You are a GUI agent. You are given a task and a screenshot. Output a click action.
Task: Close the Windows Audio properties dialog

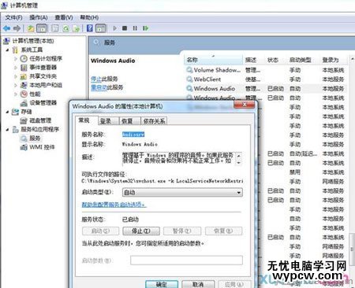point(245,105)
